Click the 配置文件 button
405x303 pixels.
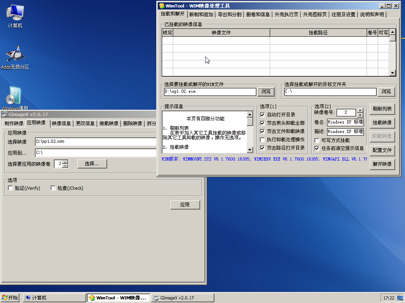coord(382,150)
